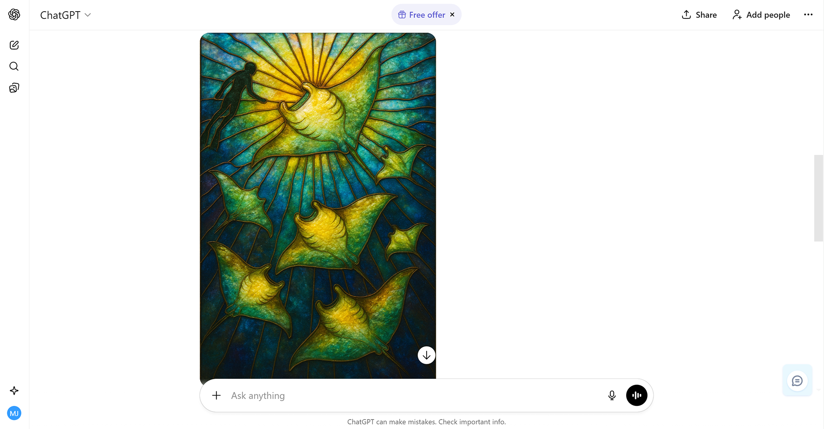Start a new chat with pencil icon
The height and width of the screenshot is (429, 824).
14,45
